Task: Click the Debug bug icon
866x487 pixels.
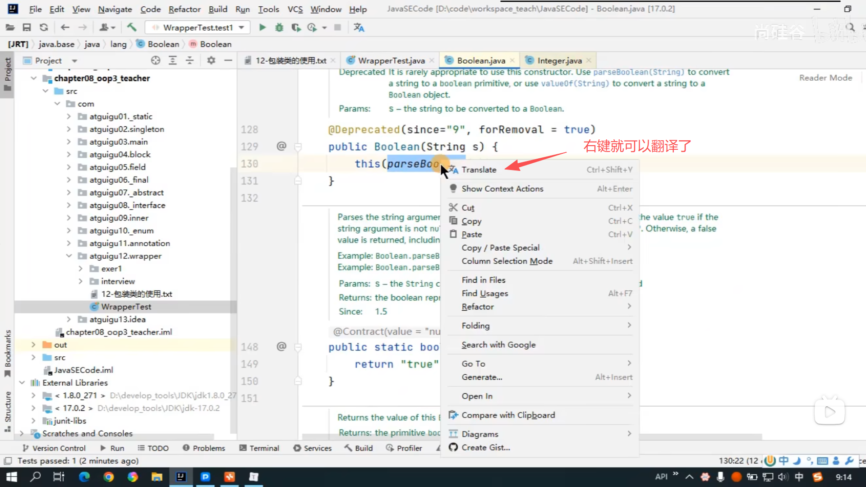Action: (279, 28)
